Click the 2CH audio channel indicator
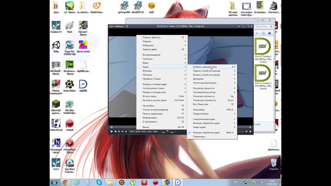This screenshot has height=186, width=331. 150,132
